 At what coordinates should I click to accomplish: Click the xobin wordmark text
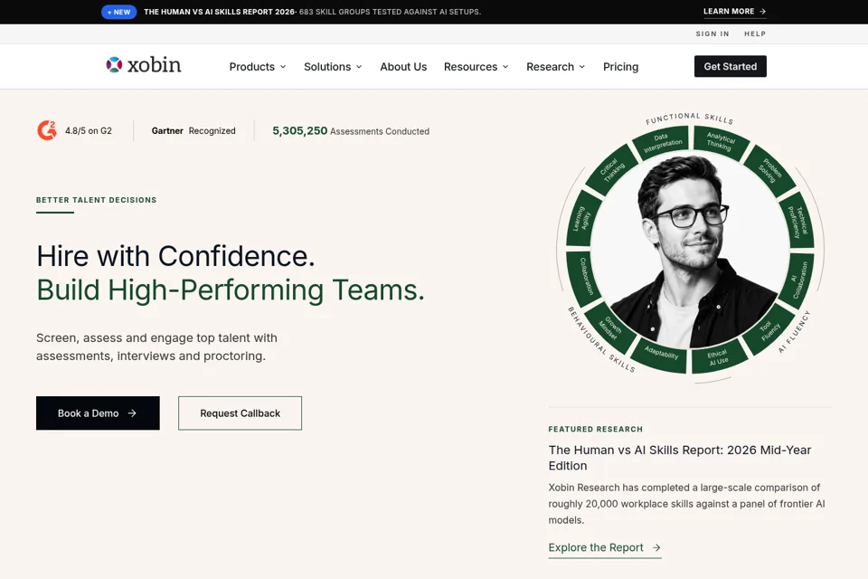155,65
